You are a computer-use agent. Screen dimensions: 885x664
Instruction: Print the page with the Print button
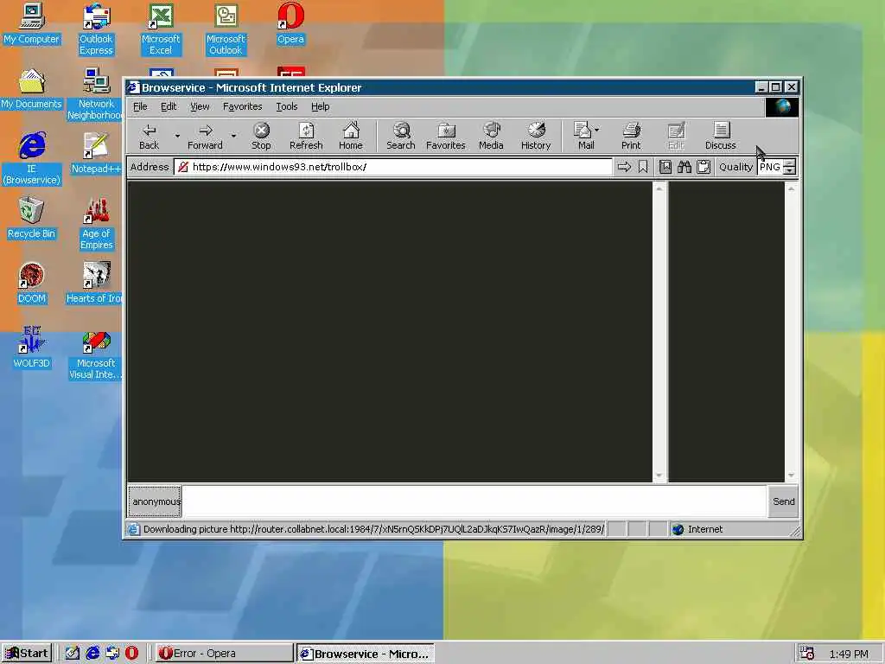click(x=631, y=136)
